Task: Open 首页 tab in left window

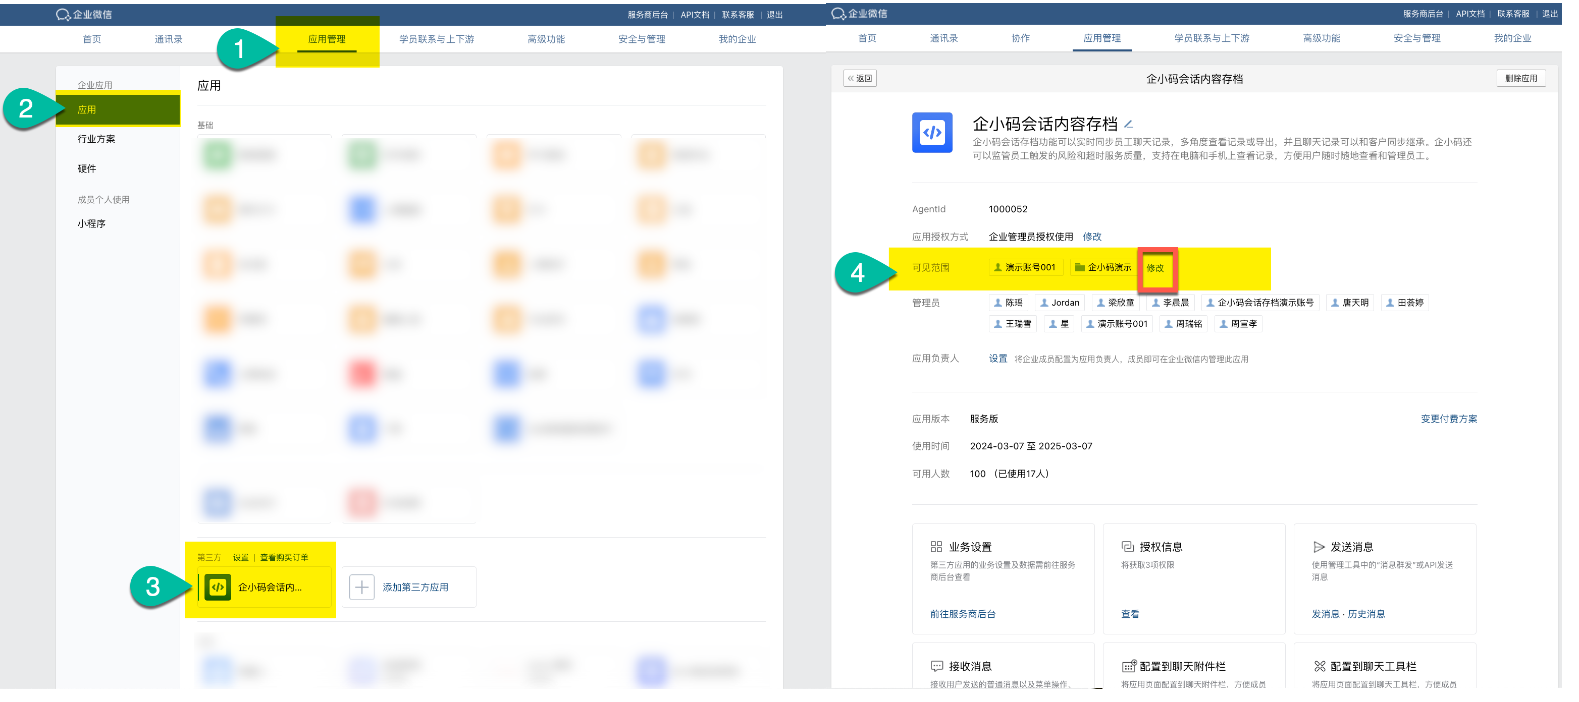Action: point(92,39)
